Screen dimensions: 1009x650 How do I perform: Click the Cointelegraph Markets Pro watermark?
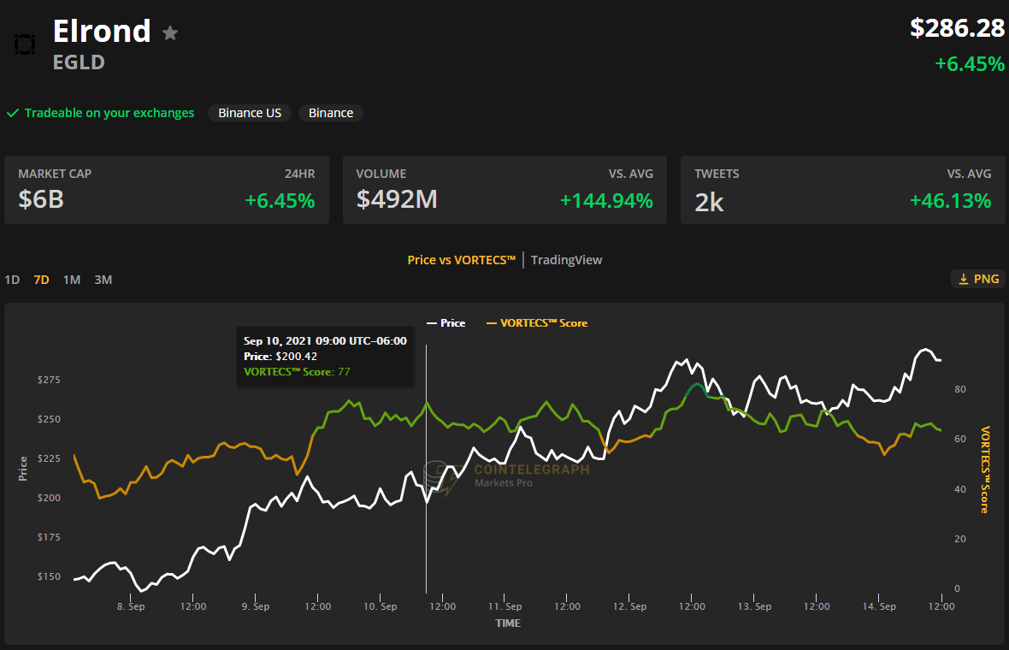508,476
